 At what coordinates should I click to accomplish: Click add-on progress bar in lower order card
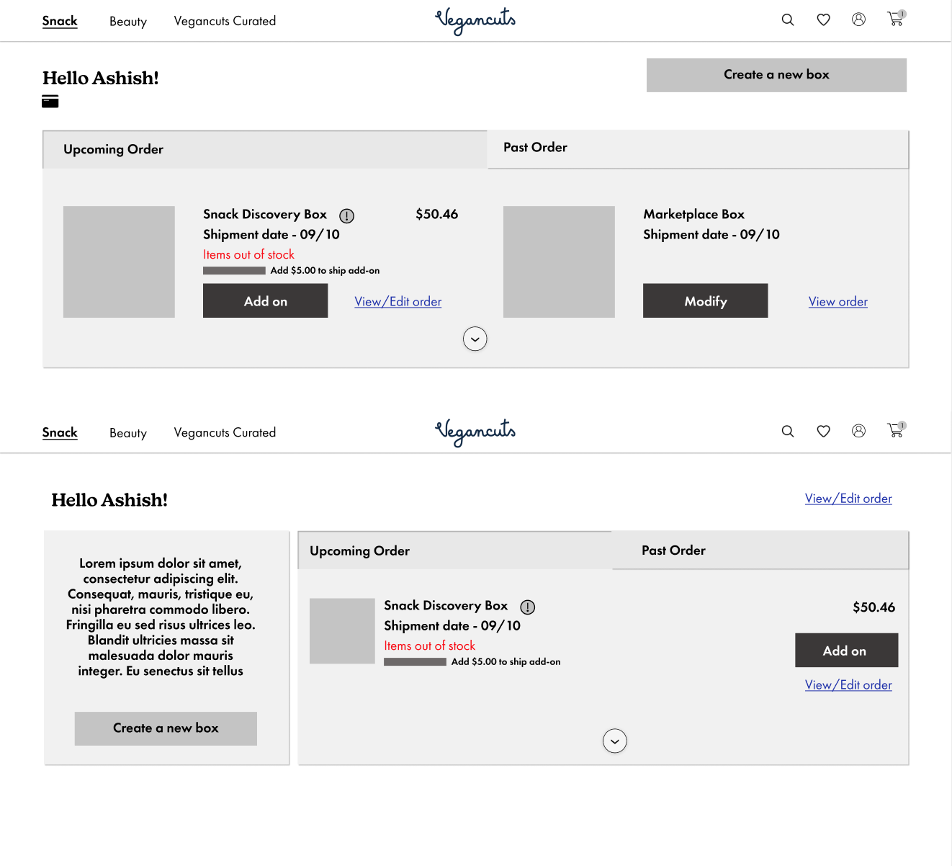pos(415,662)
